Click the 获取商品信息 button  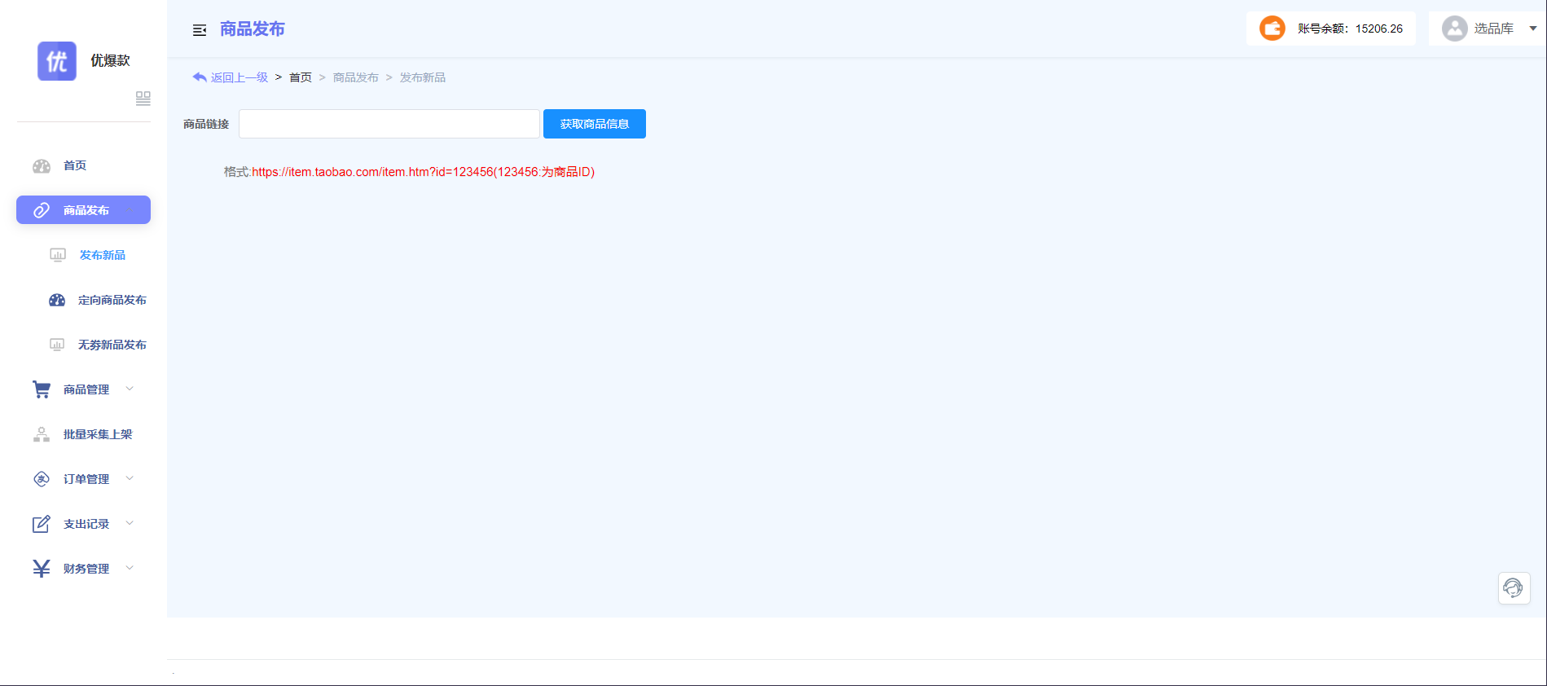595,124
